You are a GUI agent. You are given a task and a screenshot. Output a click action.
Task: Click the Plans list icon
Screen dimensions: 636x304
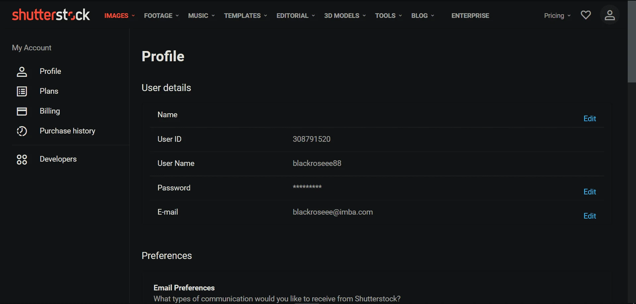click(22, 91)
